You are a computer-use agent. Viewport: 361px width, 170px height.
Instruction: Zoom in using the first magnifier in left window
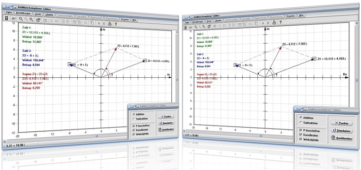point(21,19)
